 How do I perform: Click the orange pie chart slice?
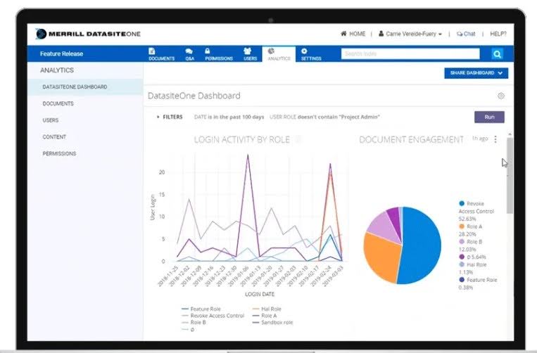(x=382, y=257)
